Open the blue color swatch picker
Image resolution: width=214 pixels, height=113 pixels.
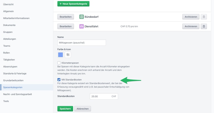coord(60,55)
